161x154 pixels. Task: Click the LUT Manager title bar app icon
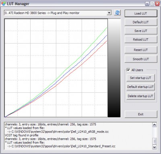(4, 4)
